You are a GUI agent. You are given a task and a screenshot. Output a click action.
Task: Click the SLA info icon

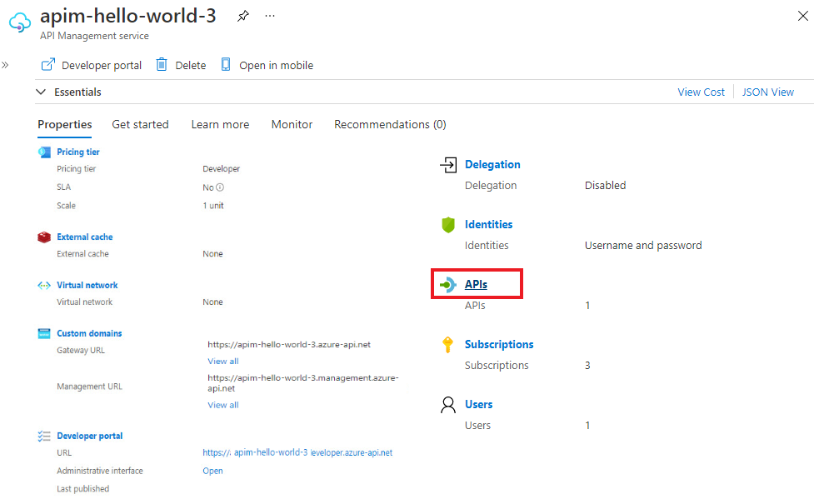click(x=220, y=187)
